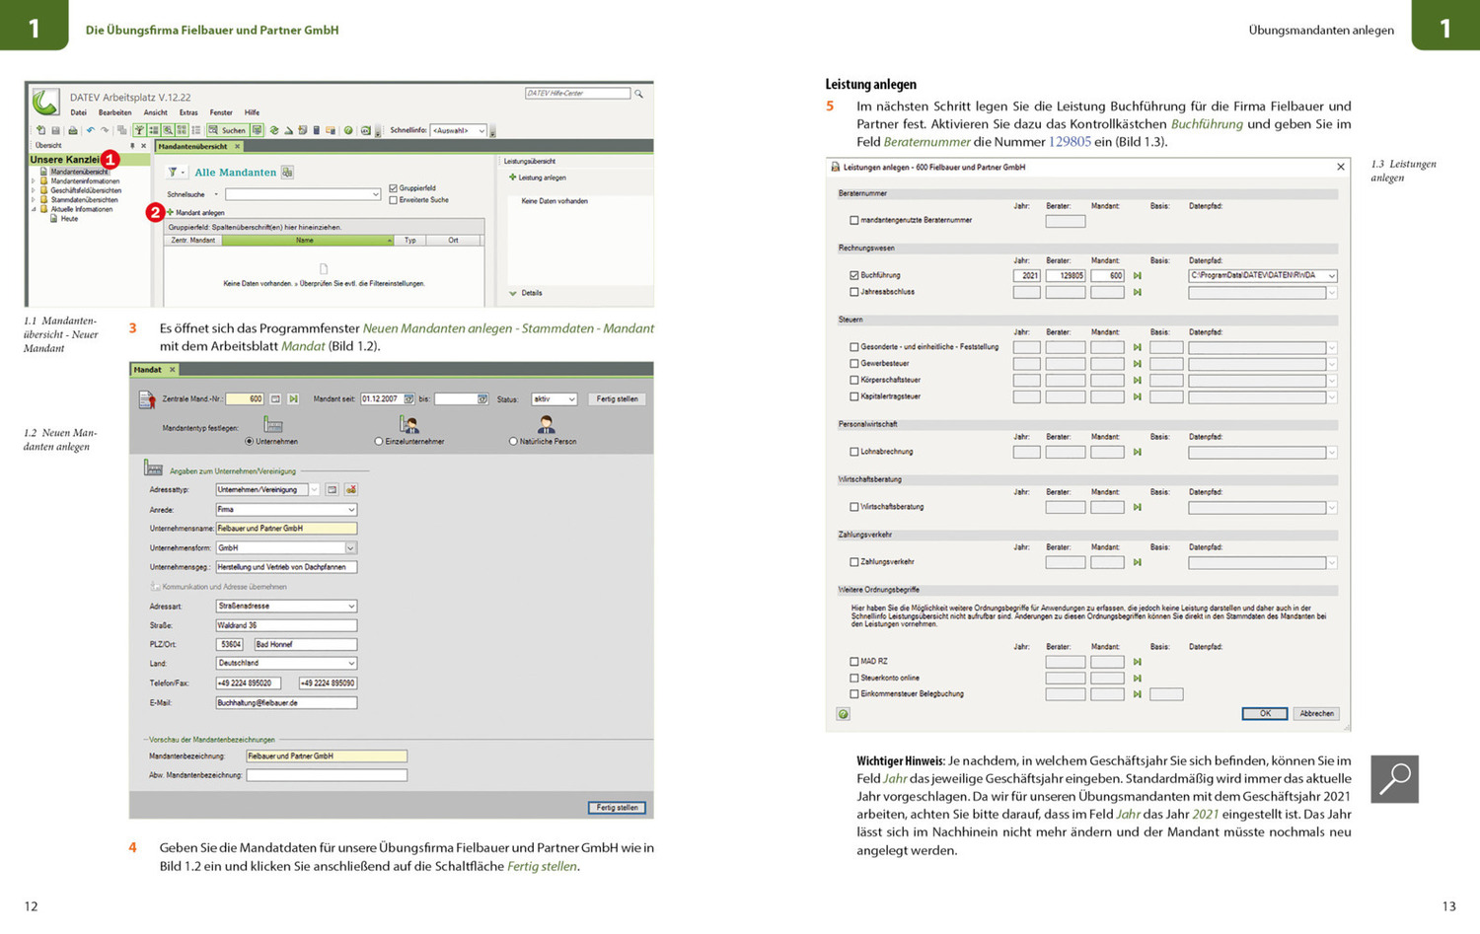Open the Bearbeiten menu
Image resolution: width=1480 pixels, height=934 pixels.
114,112
